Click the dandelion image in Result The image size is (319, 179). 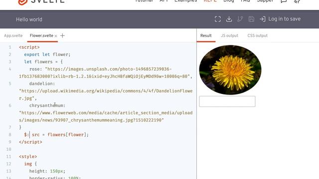230,70
